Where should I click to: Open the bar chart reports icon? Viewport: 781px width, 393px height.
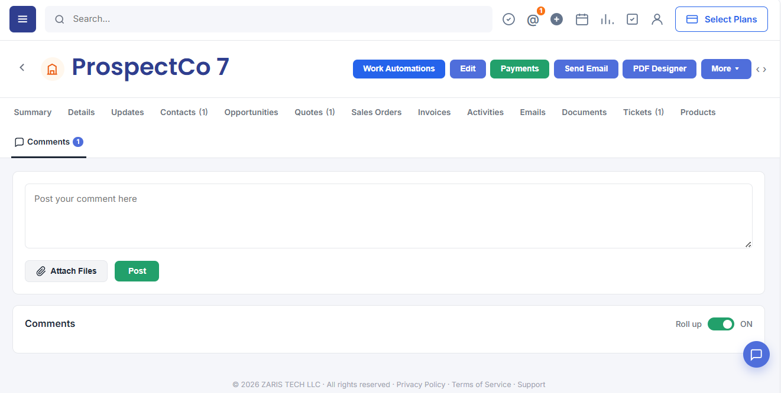[607, 19]
